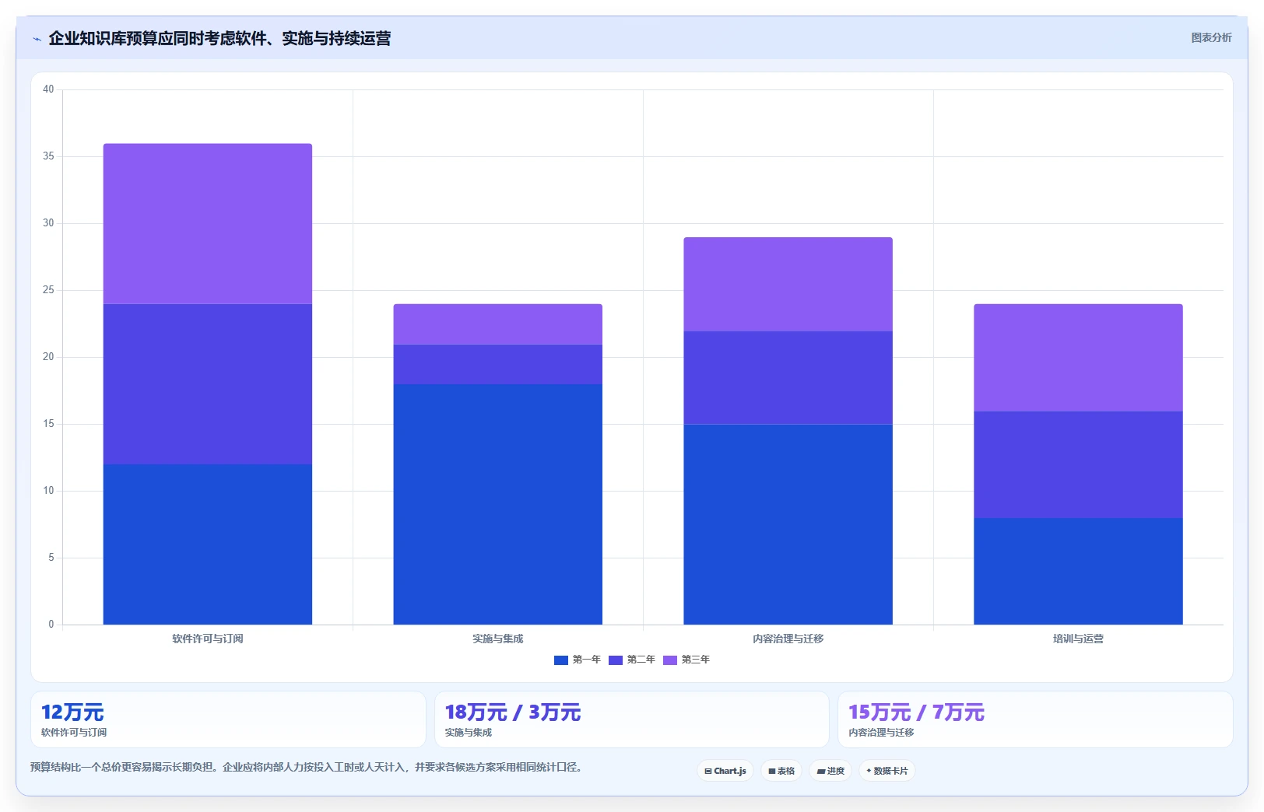The image size is (1264, 812).
Task: Select the 12万元 data card value
Action: [72, 712]
